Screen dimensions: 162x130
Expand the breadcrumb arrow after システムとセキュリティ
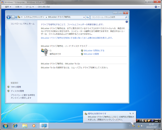point(46,17)
